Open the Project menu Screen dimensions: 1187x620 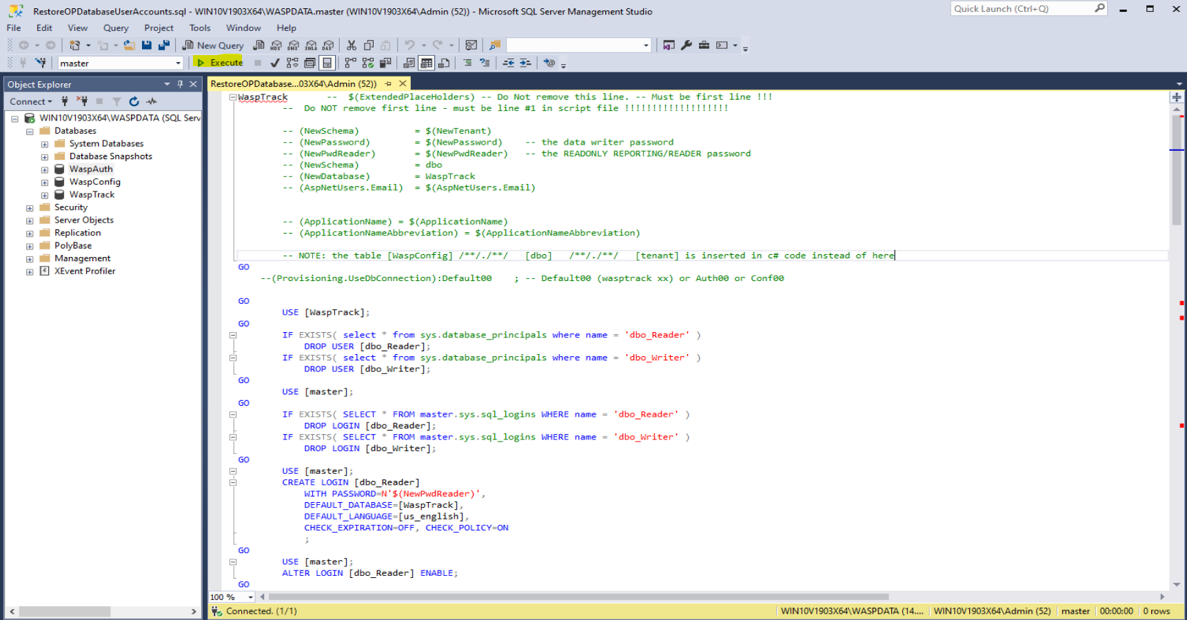(x=159, y=28)
